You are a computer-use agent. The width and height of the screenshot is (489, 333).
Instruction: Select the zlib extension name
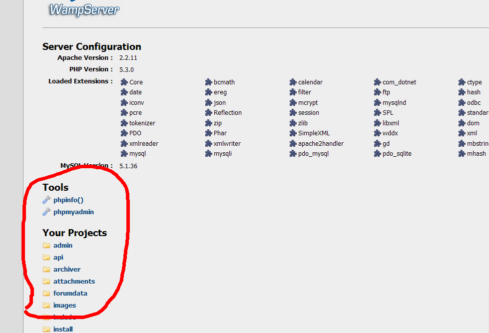coord(303,123)
